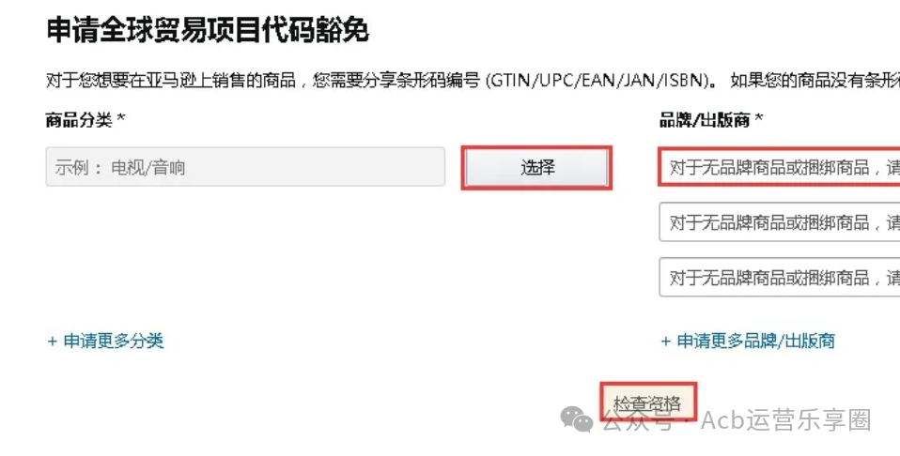Click the 检查资格 button
Viewport: 900px width, 456px height.
tap(648, 403)
